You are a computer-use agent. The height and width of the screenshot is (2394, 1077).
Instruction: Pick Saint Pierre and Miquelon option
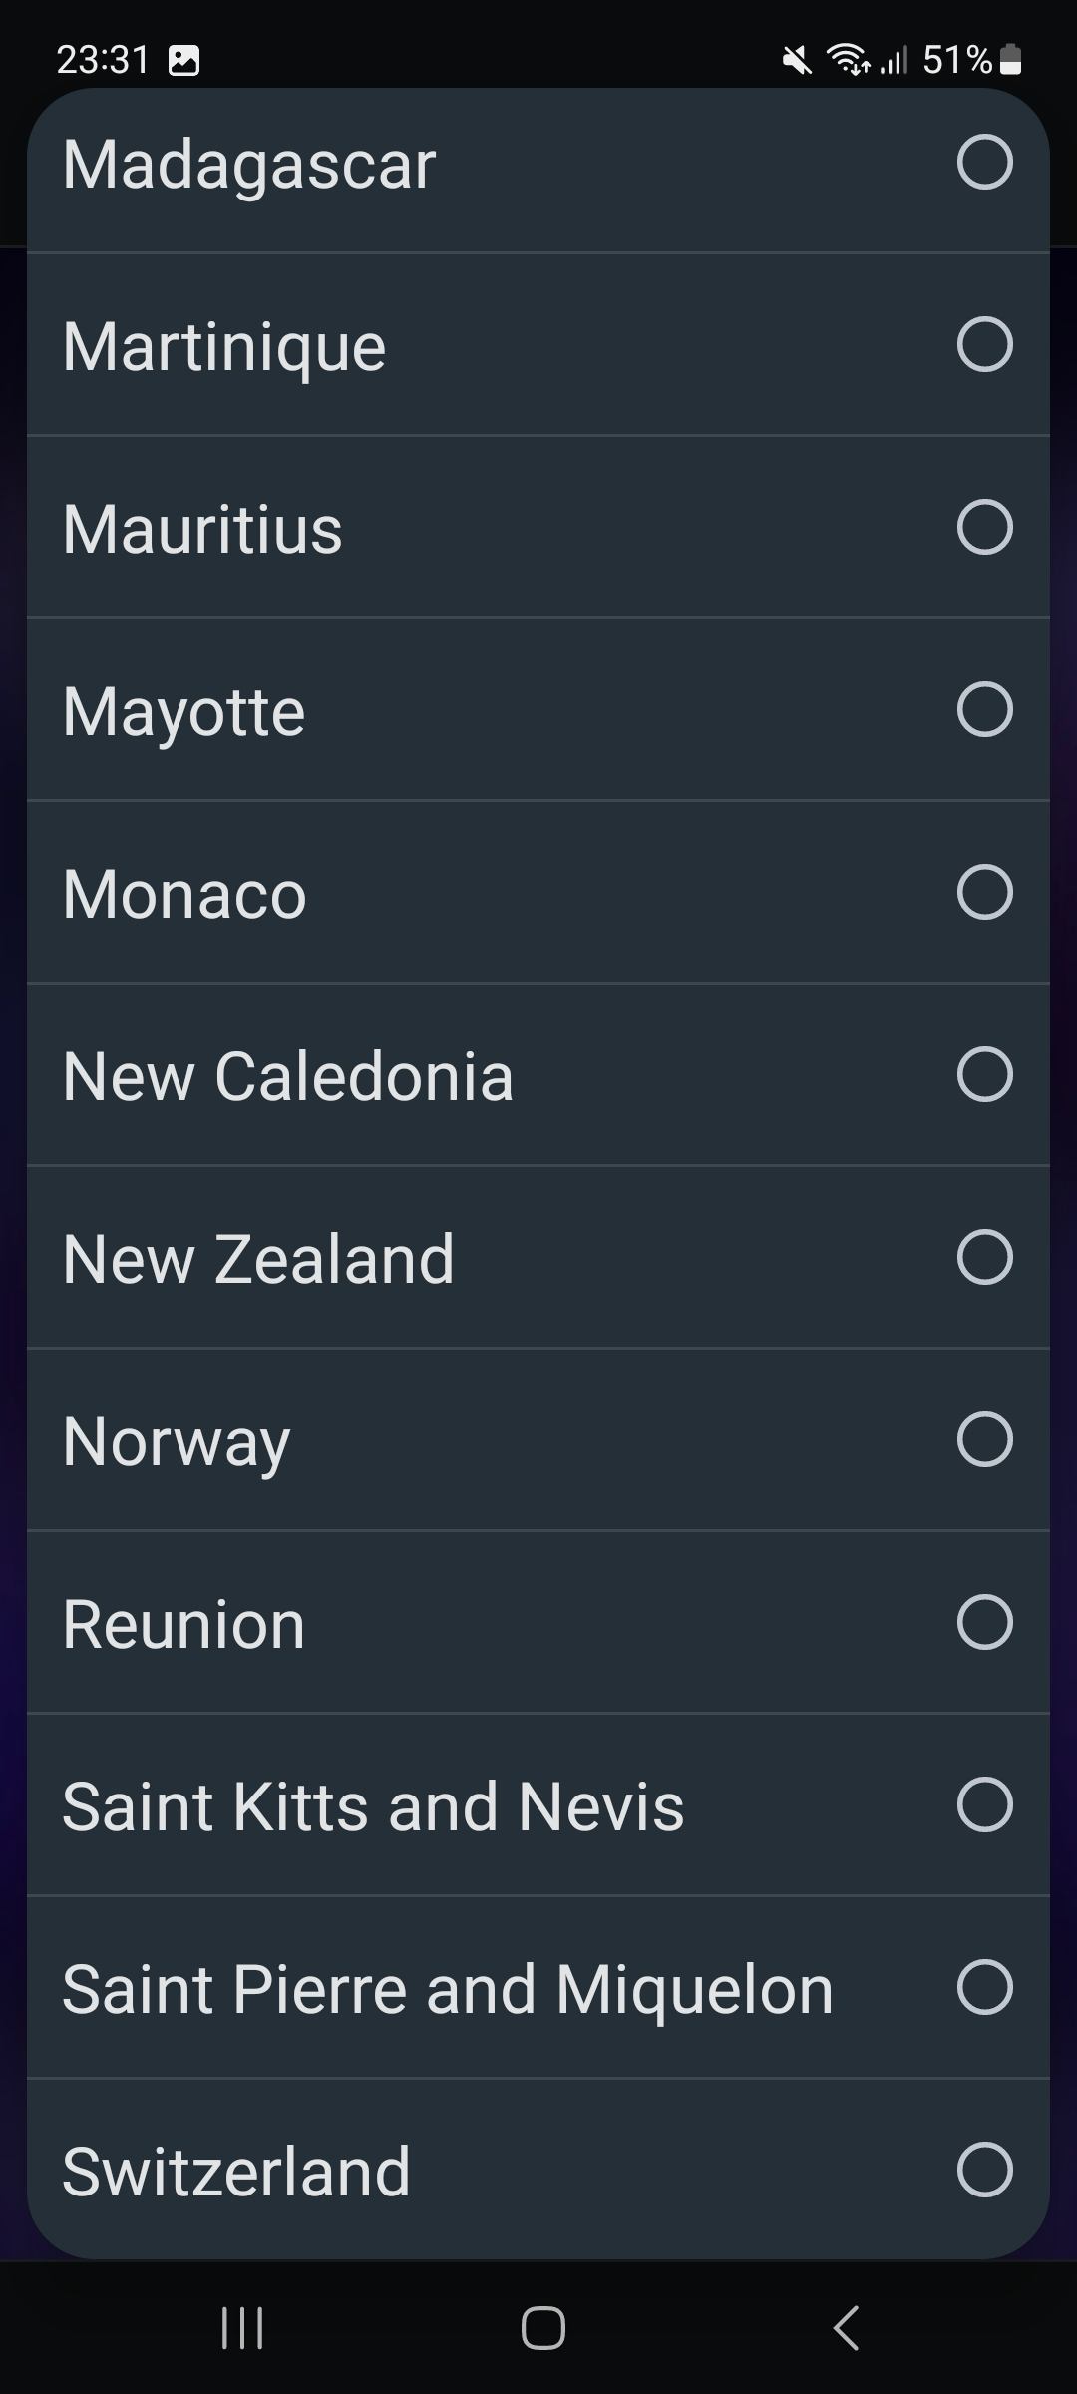[x=447, y=1989]
